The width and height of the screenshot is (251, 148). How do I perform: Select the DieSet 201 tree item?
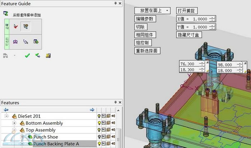coord(29,116)
